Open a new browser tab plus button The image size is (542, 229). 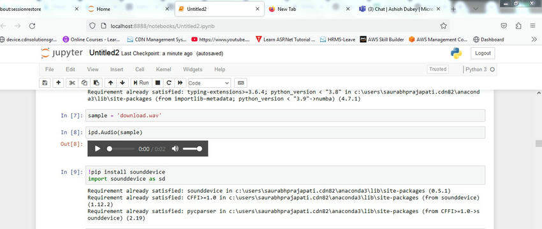453,9
